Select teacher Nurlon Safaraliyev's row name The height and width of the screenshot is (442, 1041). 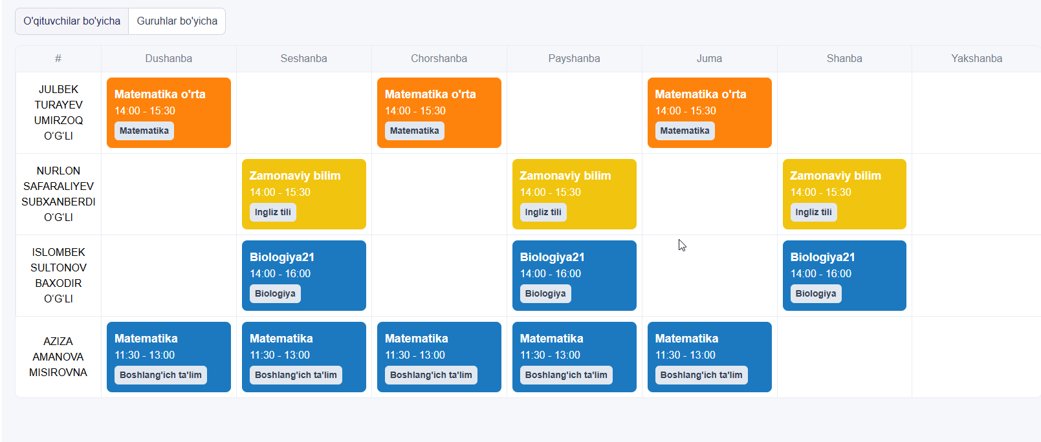click(58, 194)
